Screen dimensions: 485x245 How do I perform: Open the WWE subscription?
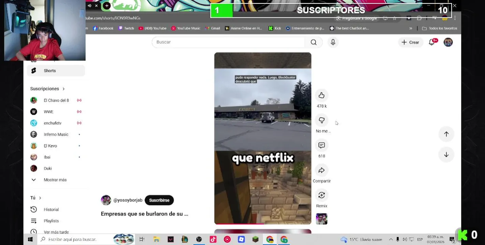(x=56, y=112)
